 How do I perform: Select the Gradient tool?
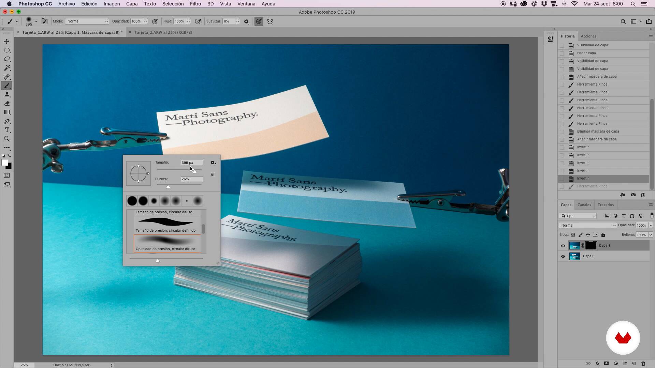(7, 112)
